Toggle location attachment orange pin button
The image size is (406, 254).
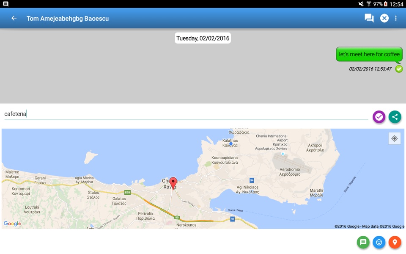[x=395, y=242]
